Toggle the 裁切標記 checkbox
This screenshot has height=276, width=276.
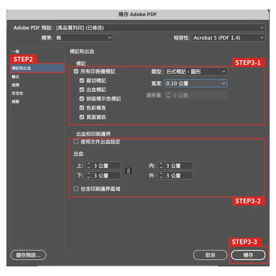point(82,81)
